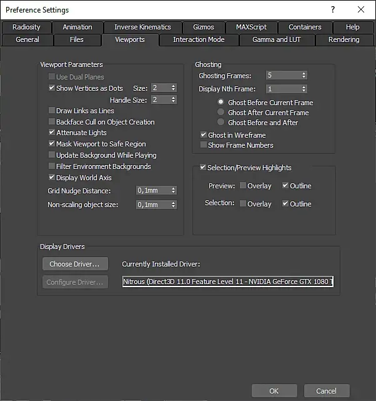The height and width of the screenshot is (401, 376).
Task: Click the Currently Installed Driver text field
Action: point(228,282)
